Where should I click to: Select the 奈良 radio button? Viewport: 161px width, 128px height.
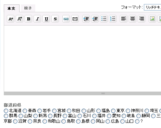(30, 122)
